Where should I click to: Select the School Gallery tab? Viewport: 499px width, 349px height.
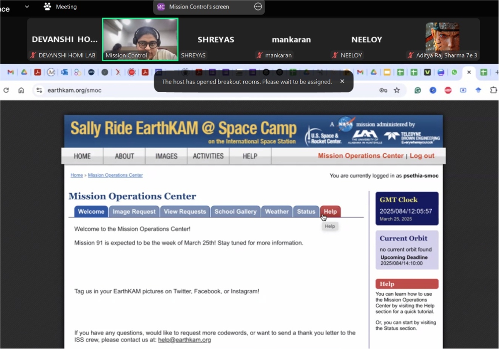point(235,212)
